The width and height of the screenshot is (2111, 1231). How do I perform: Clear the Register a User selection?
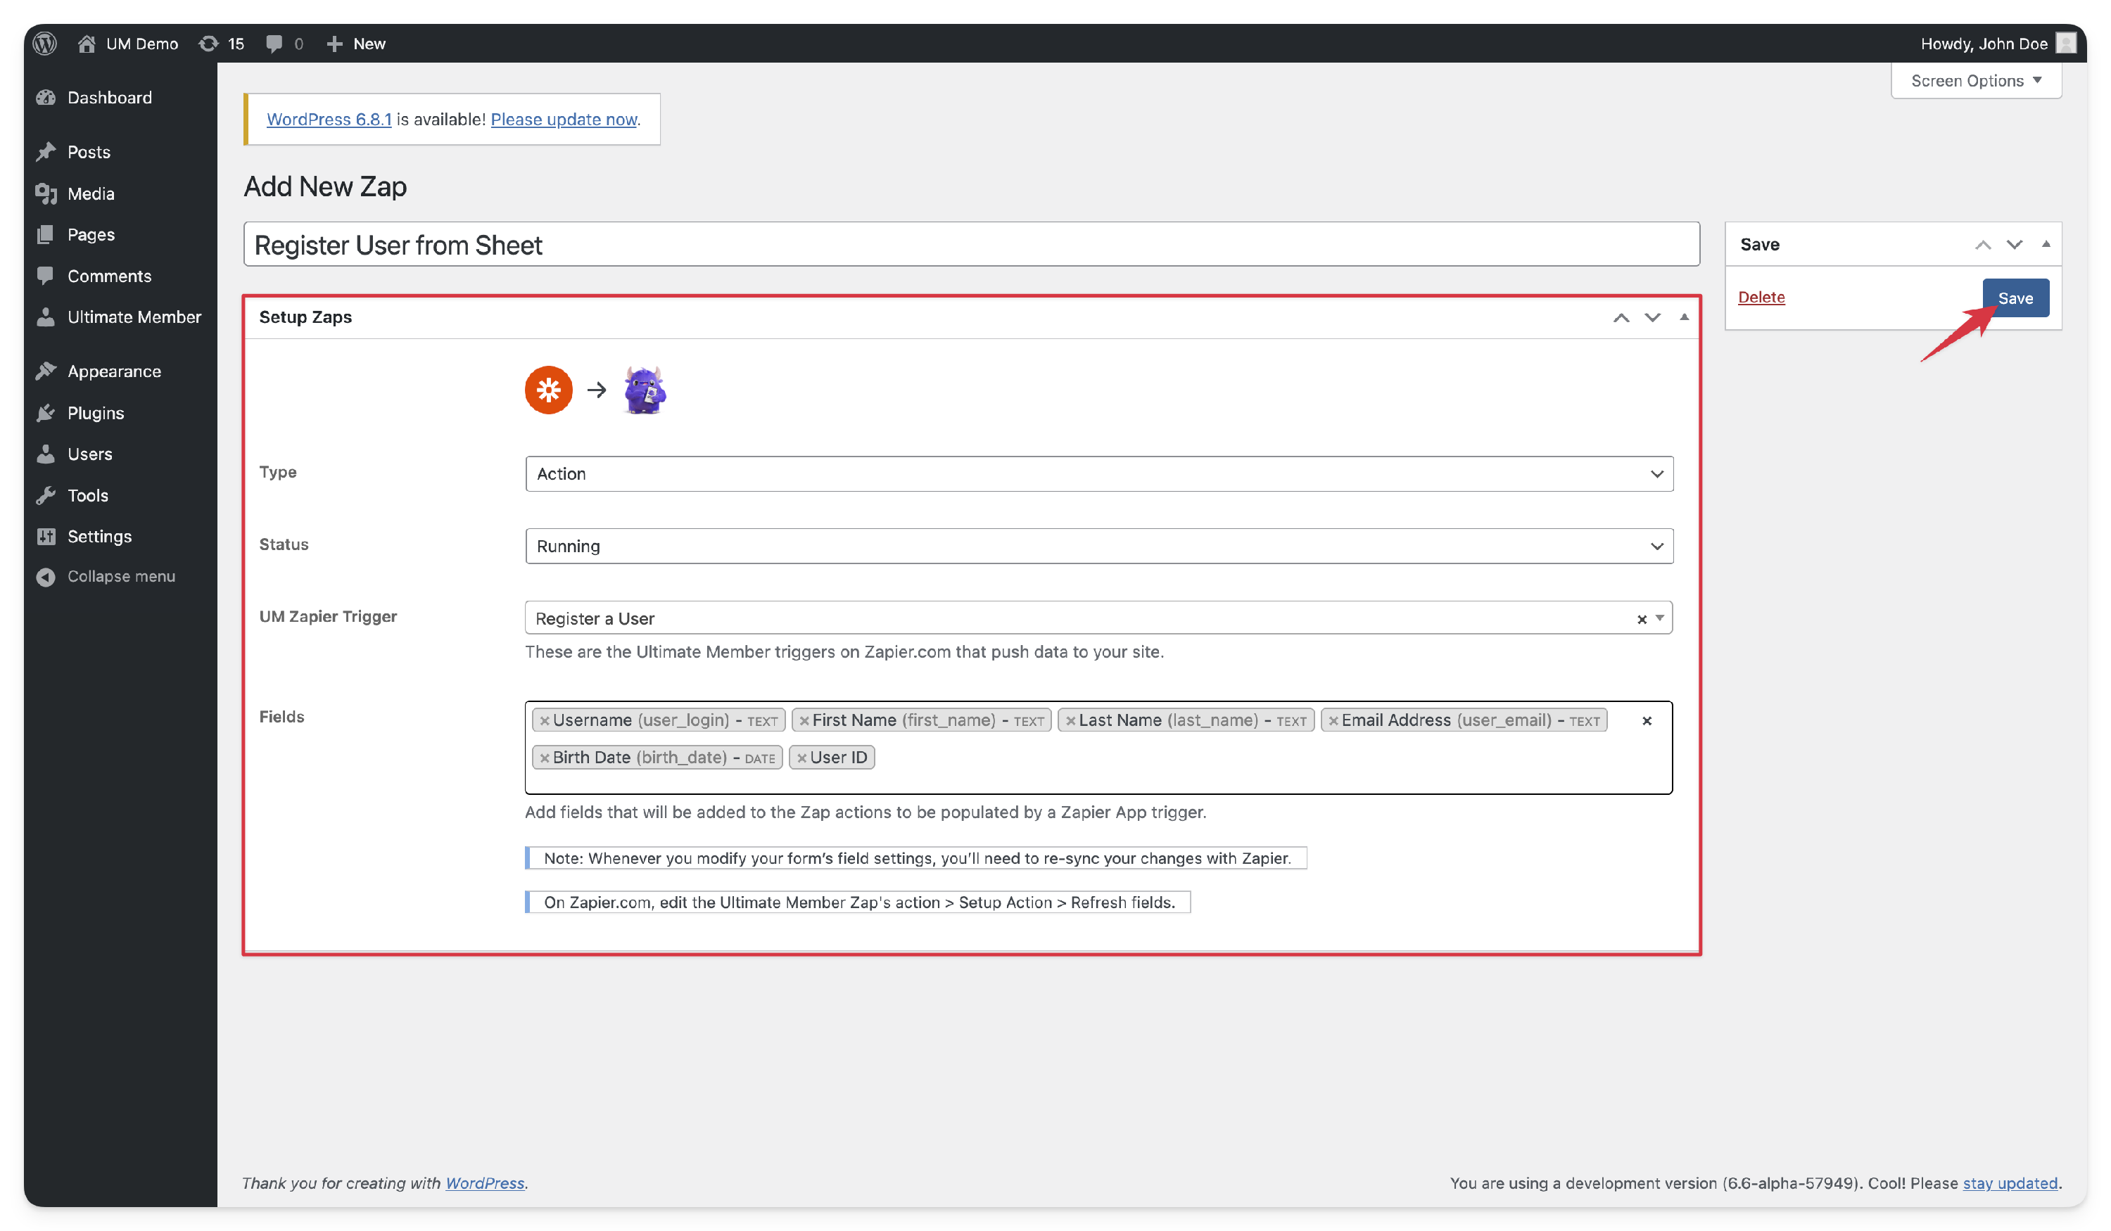tap(1641, 619)
